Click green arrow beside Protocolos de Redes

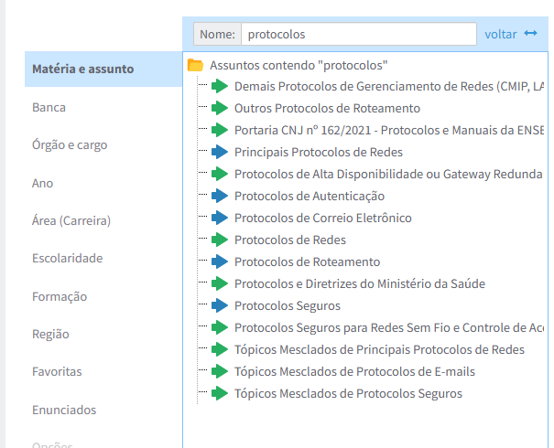[x=220, y=240]
